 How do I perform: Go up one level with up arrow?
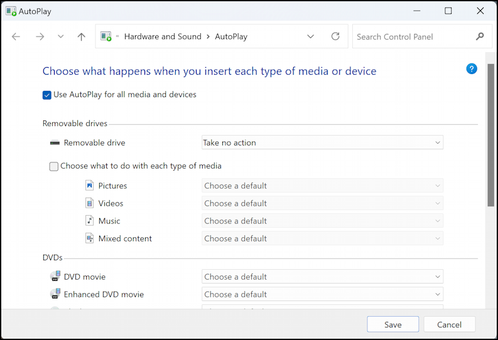pyautogui.click(x=81, y=37)
